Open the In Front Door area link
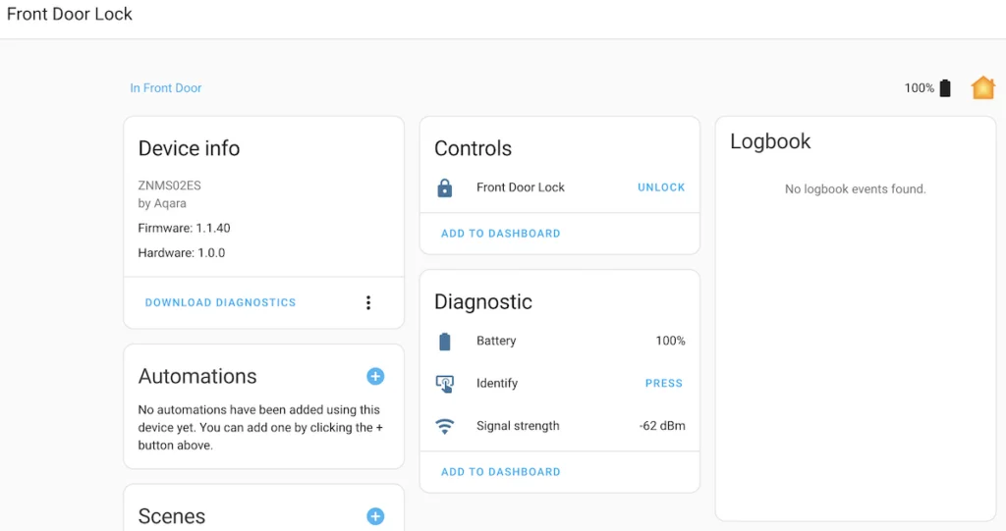The height and width of the screenshot is (531, 1006). tap(165, 88)
